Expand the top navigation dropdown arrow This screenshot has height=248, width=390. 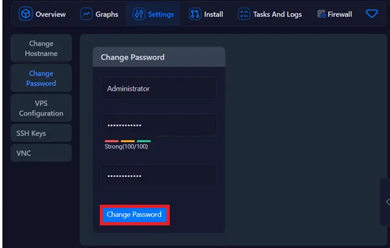coord(372,14)
